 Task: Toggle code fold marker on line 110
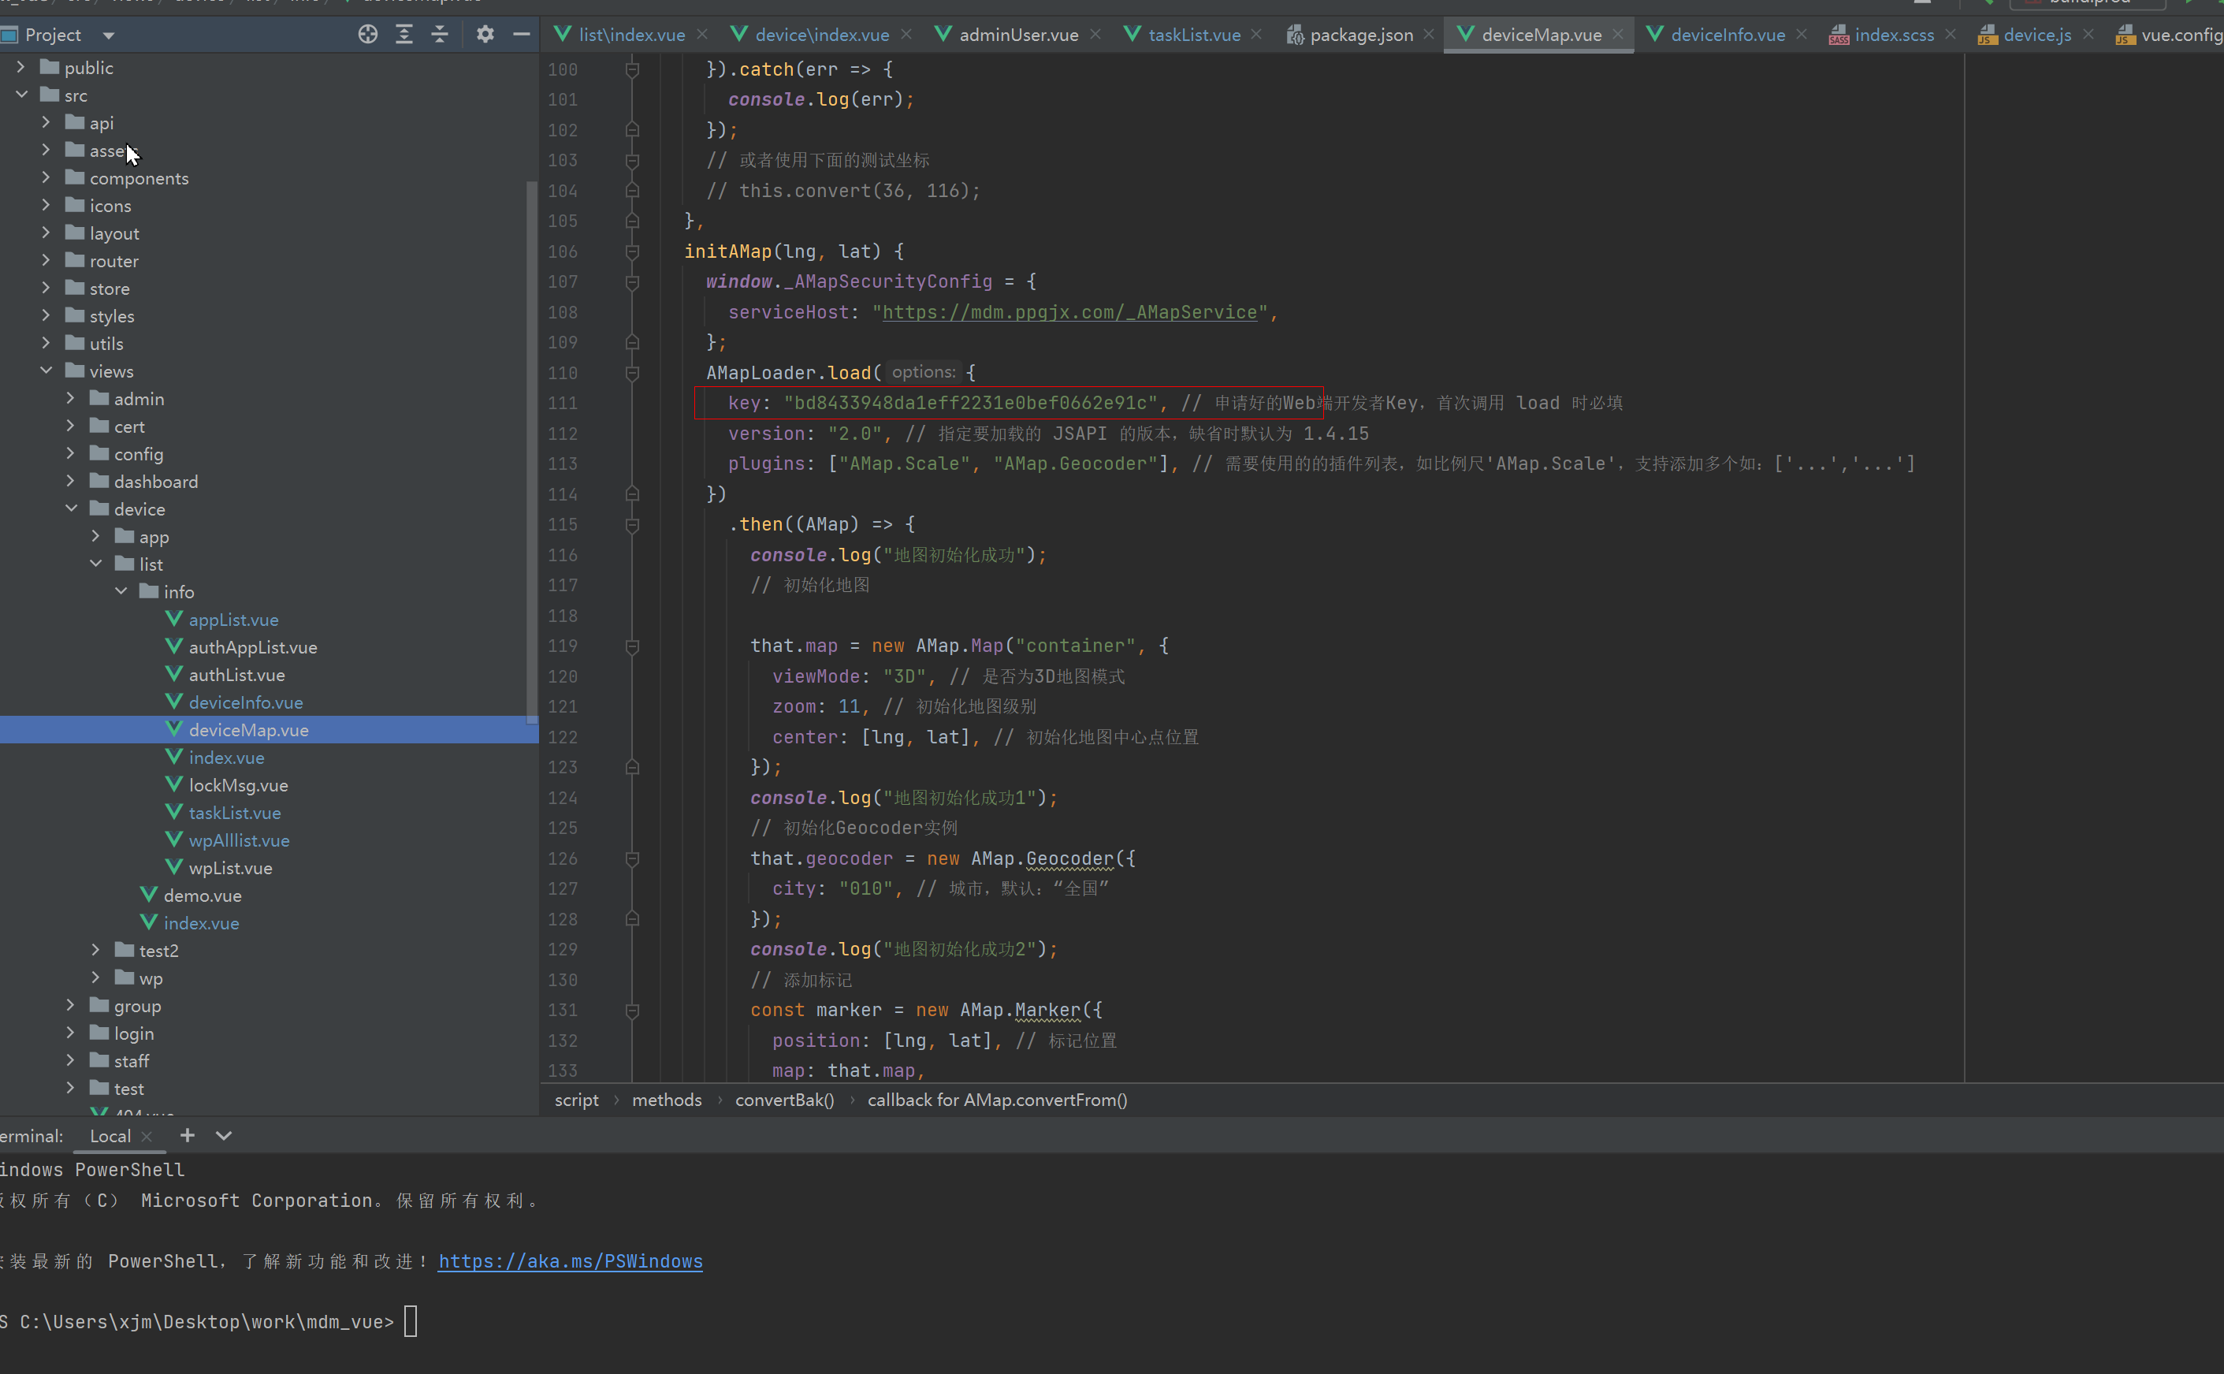coord(632,373)
